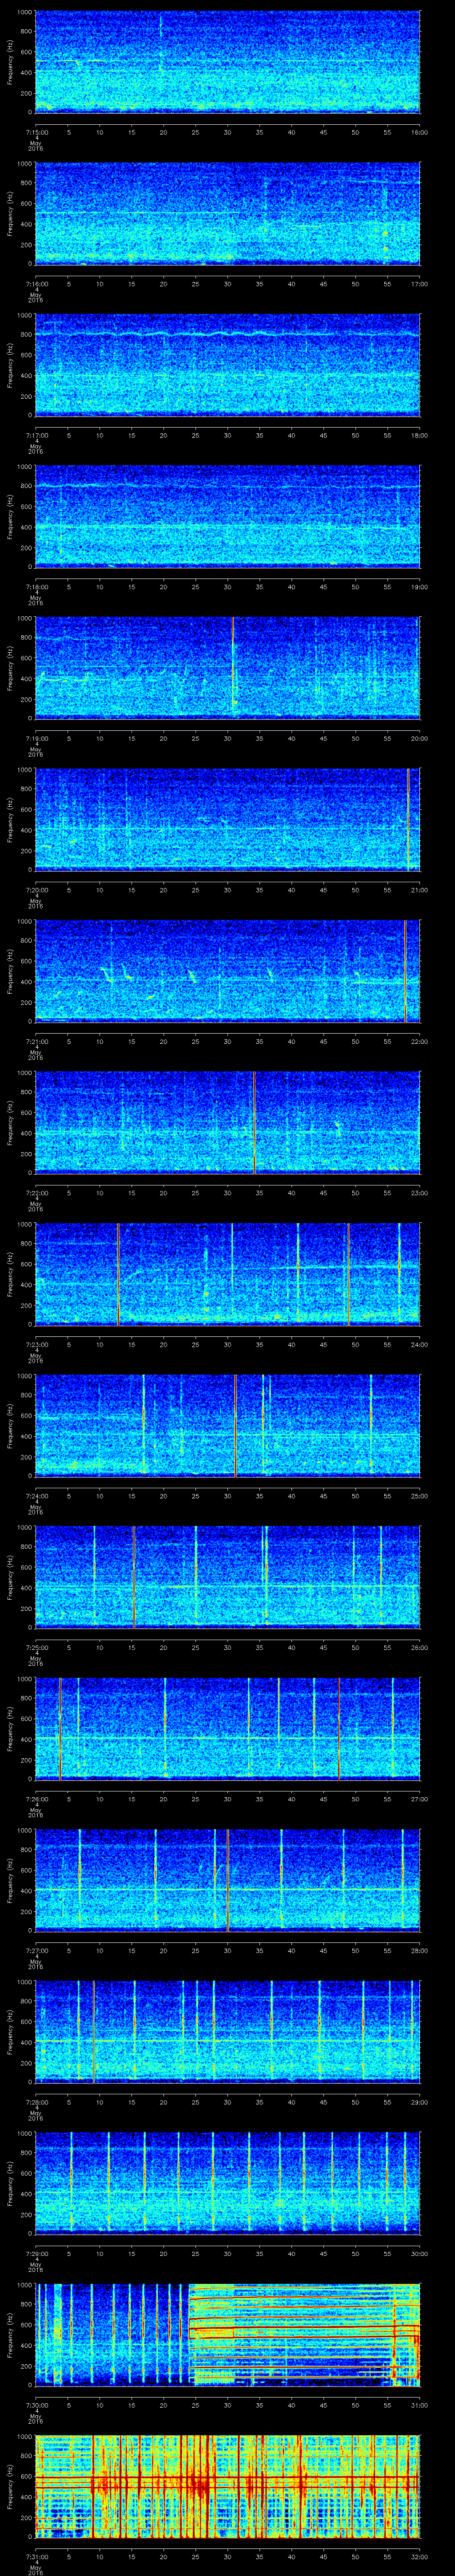Click the spectrogram panel starting at 7:29:00
The width and height of the screenshot is (455, 2576).
coord(228,2183)
